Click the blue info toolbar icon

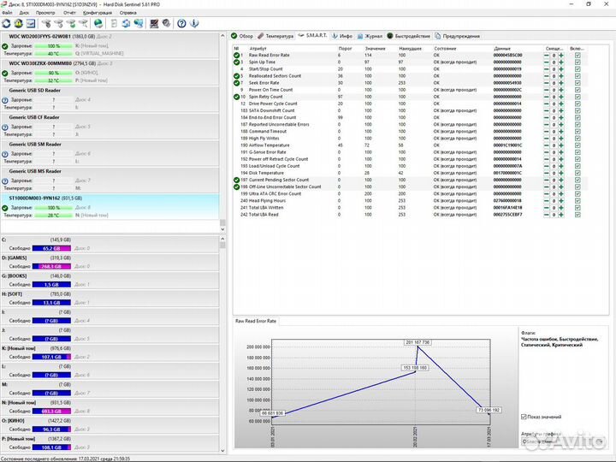point(193,23)
